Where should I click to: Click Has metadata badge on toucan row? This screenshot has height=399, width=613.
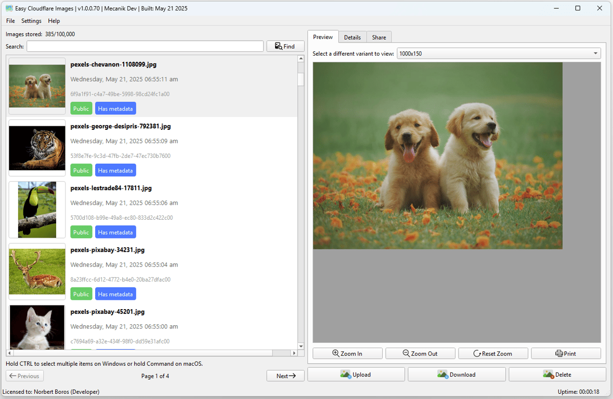[x=115, y=232]
